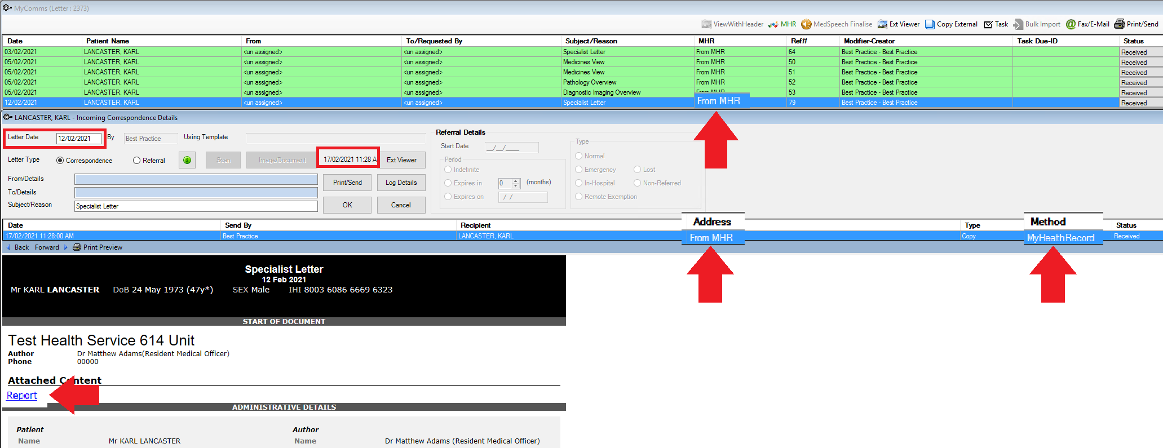Click the Expires on date field
This screenshot has width=1163, height=448.
point(523,197)
